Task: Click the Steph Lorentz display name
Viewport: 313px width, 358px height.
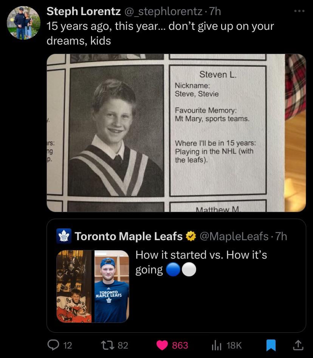Action: click(x=84, y=12)
